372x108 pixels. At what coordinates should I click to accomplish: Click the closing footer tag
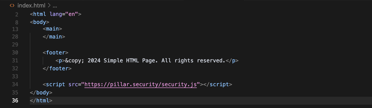click(57, 68)
